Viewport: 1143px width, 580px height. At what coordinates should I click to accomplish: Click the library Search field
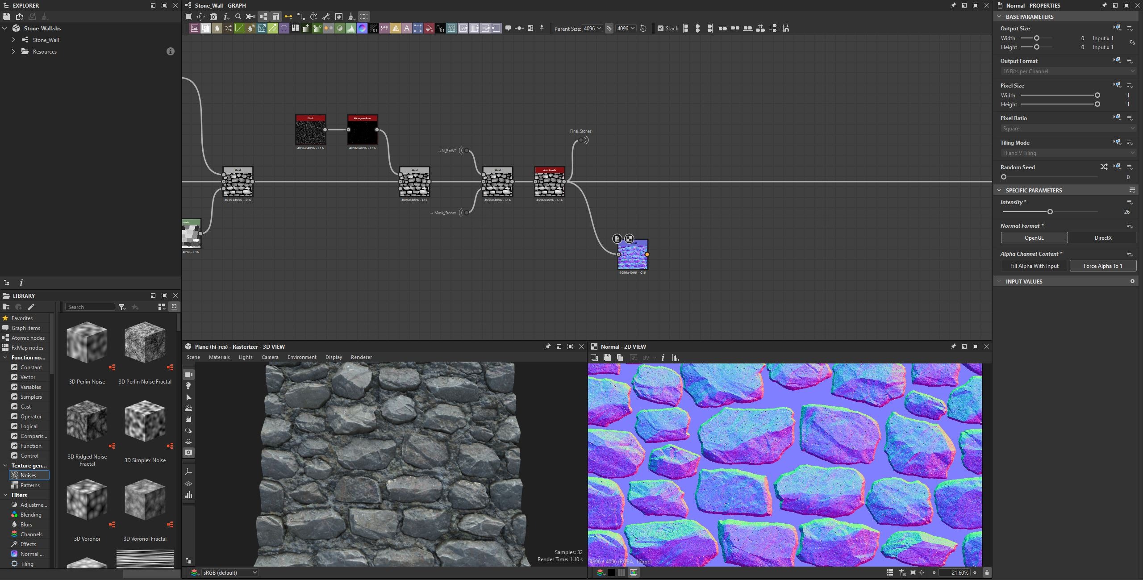[90, 307]
